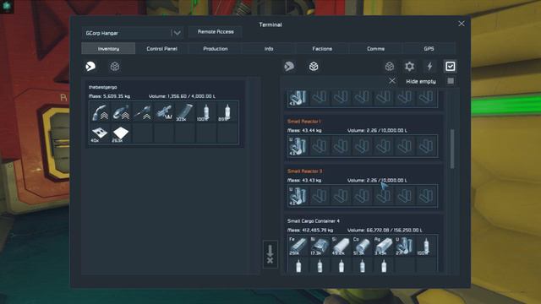Click the Hide empty label text
The width and height of the screenshot is (541, 304).
pyautogui.click(x=421, y=81)
